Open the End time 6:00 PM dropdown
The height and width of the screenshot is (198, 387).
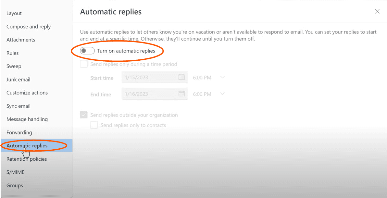click(x=223, y=94)
